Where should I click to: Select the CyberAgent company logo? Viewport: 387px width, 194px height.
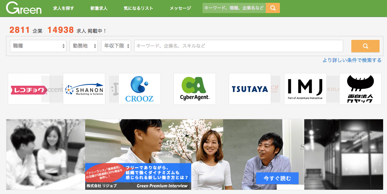[x=195, y=89]
